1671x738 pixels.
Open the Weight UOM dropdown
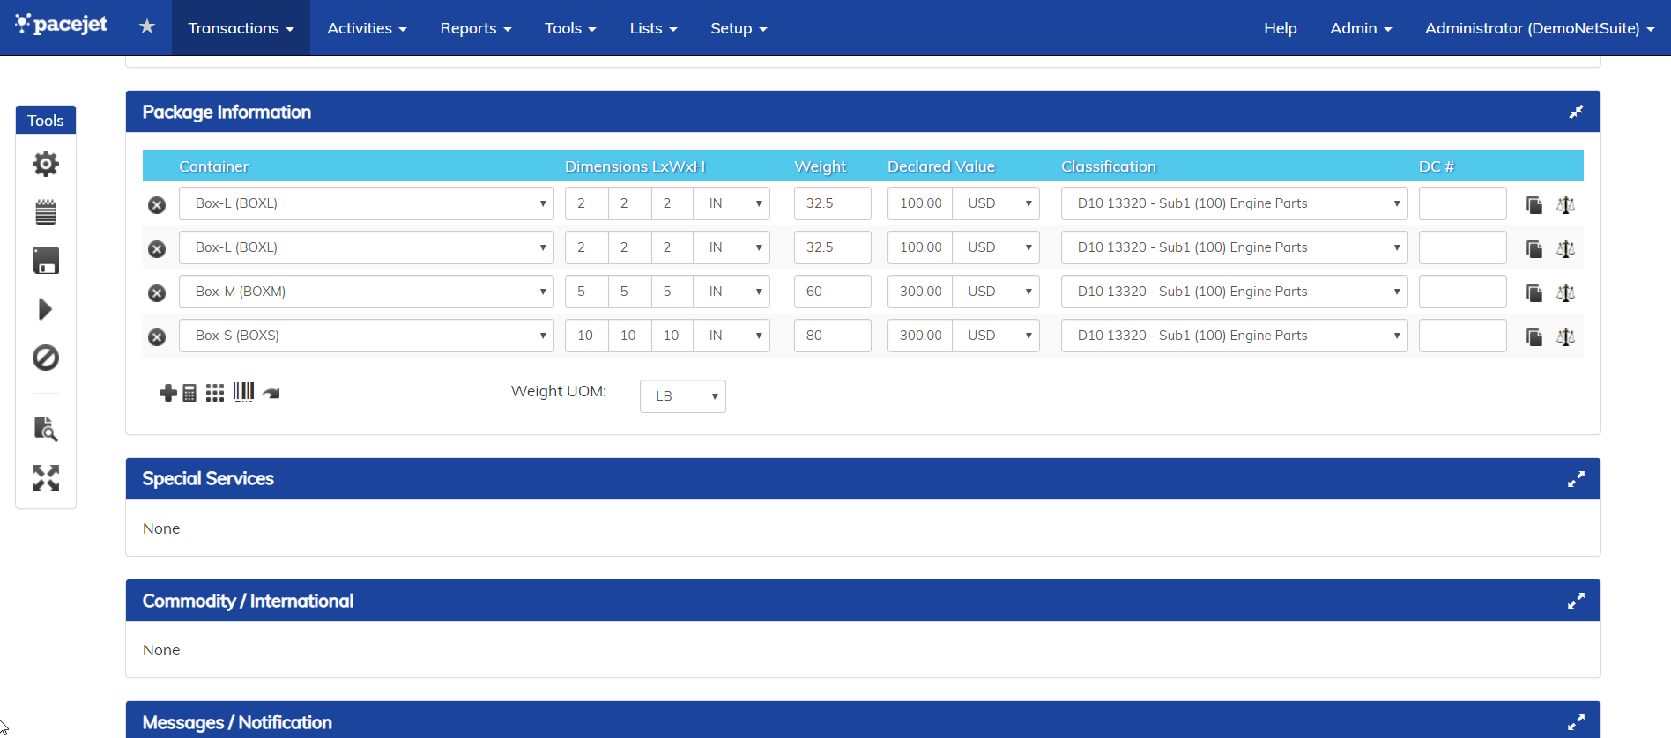point(682,396)
